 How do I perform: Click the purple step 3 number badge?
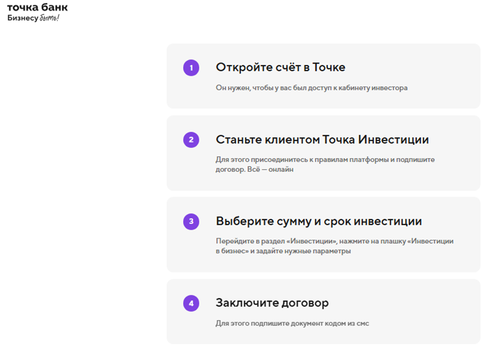click(x=191, y=222)
